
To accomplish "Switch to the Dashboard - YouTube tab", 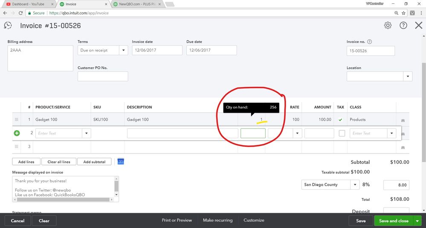I will (x=28, y=4).
